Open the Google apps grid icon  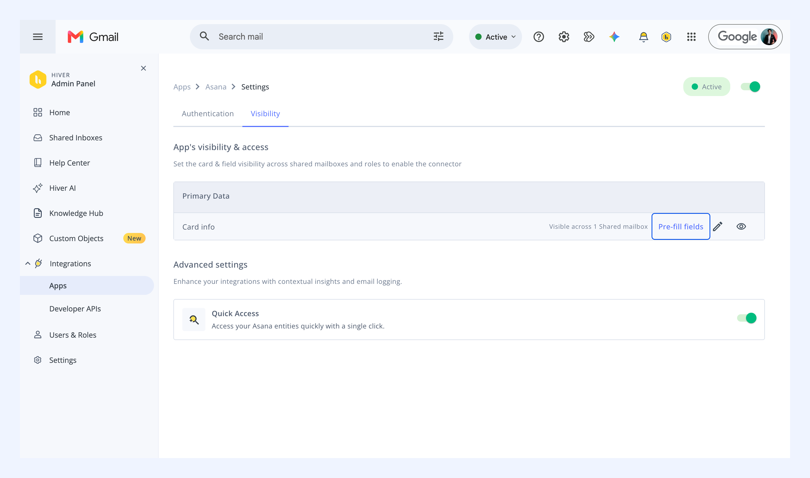(691, 37)
